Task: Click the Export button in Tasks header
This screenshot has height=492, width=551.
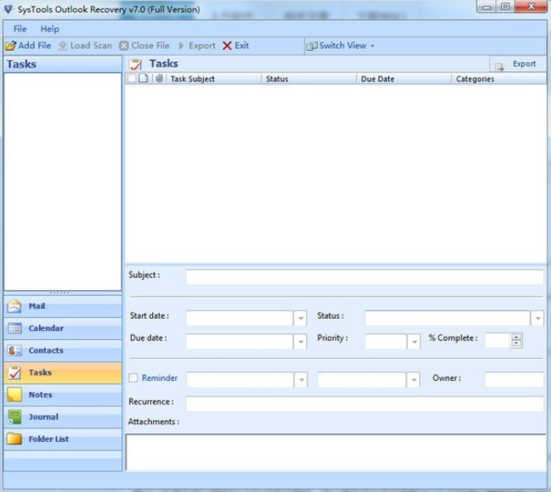Action: coord(516,64)
